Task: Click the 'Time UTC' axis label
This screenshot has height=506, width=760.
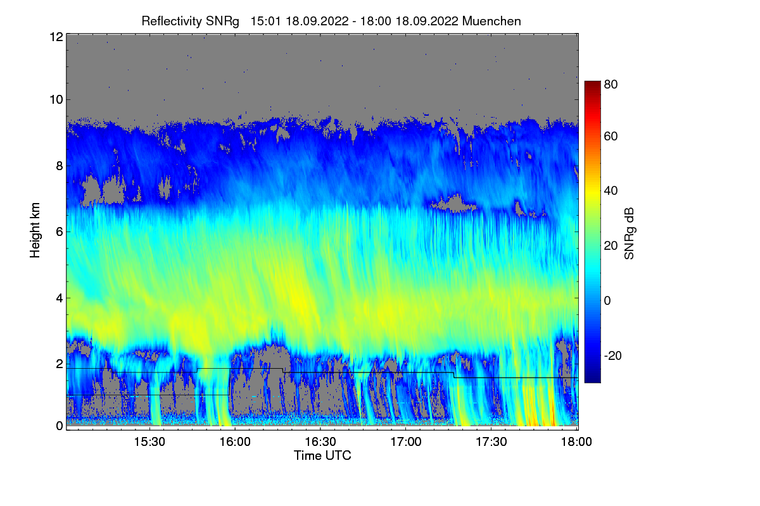Action: (x=322, y=455)
